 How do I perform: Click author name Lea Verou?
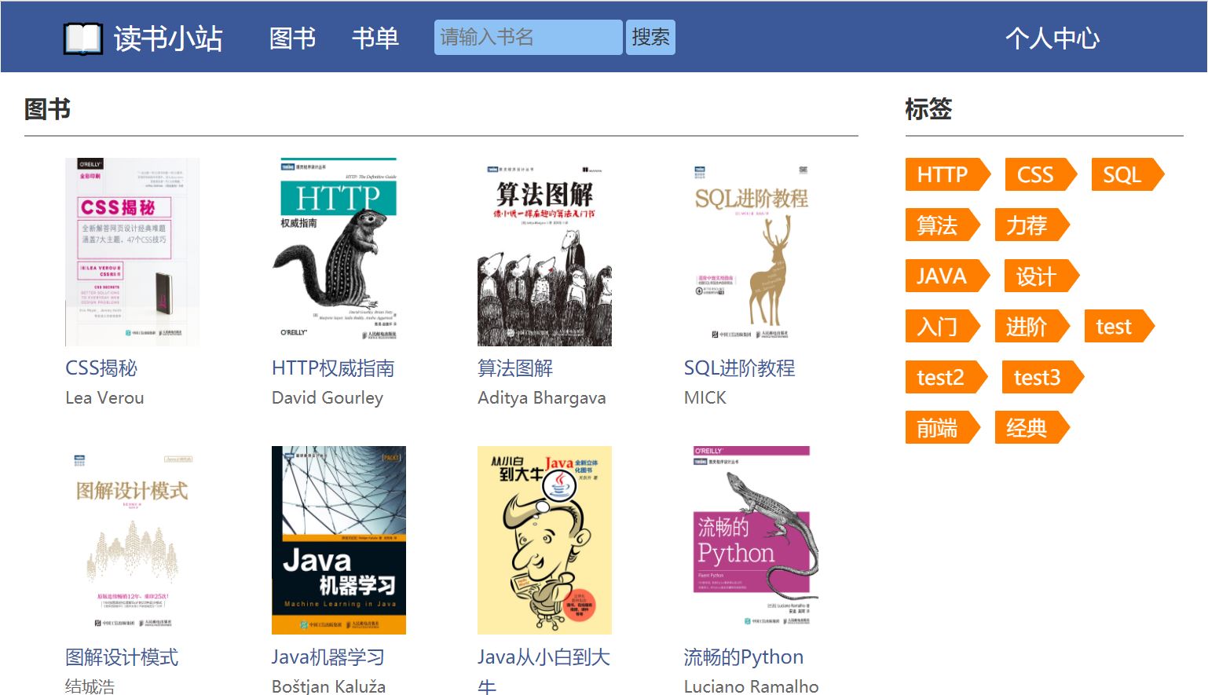[x=104, y=398]
